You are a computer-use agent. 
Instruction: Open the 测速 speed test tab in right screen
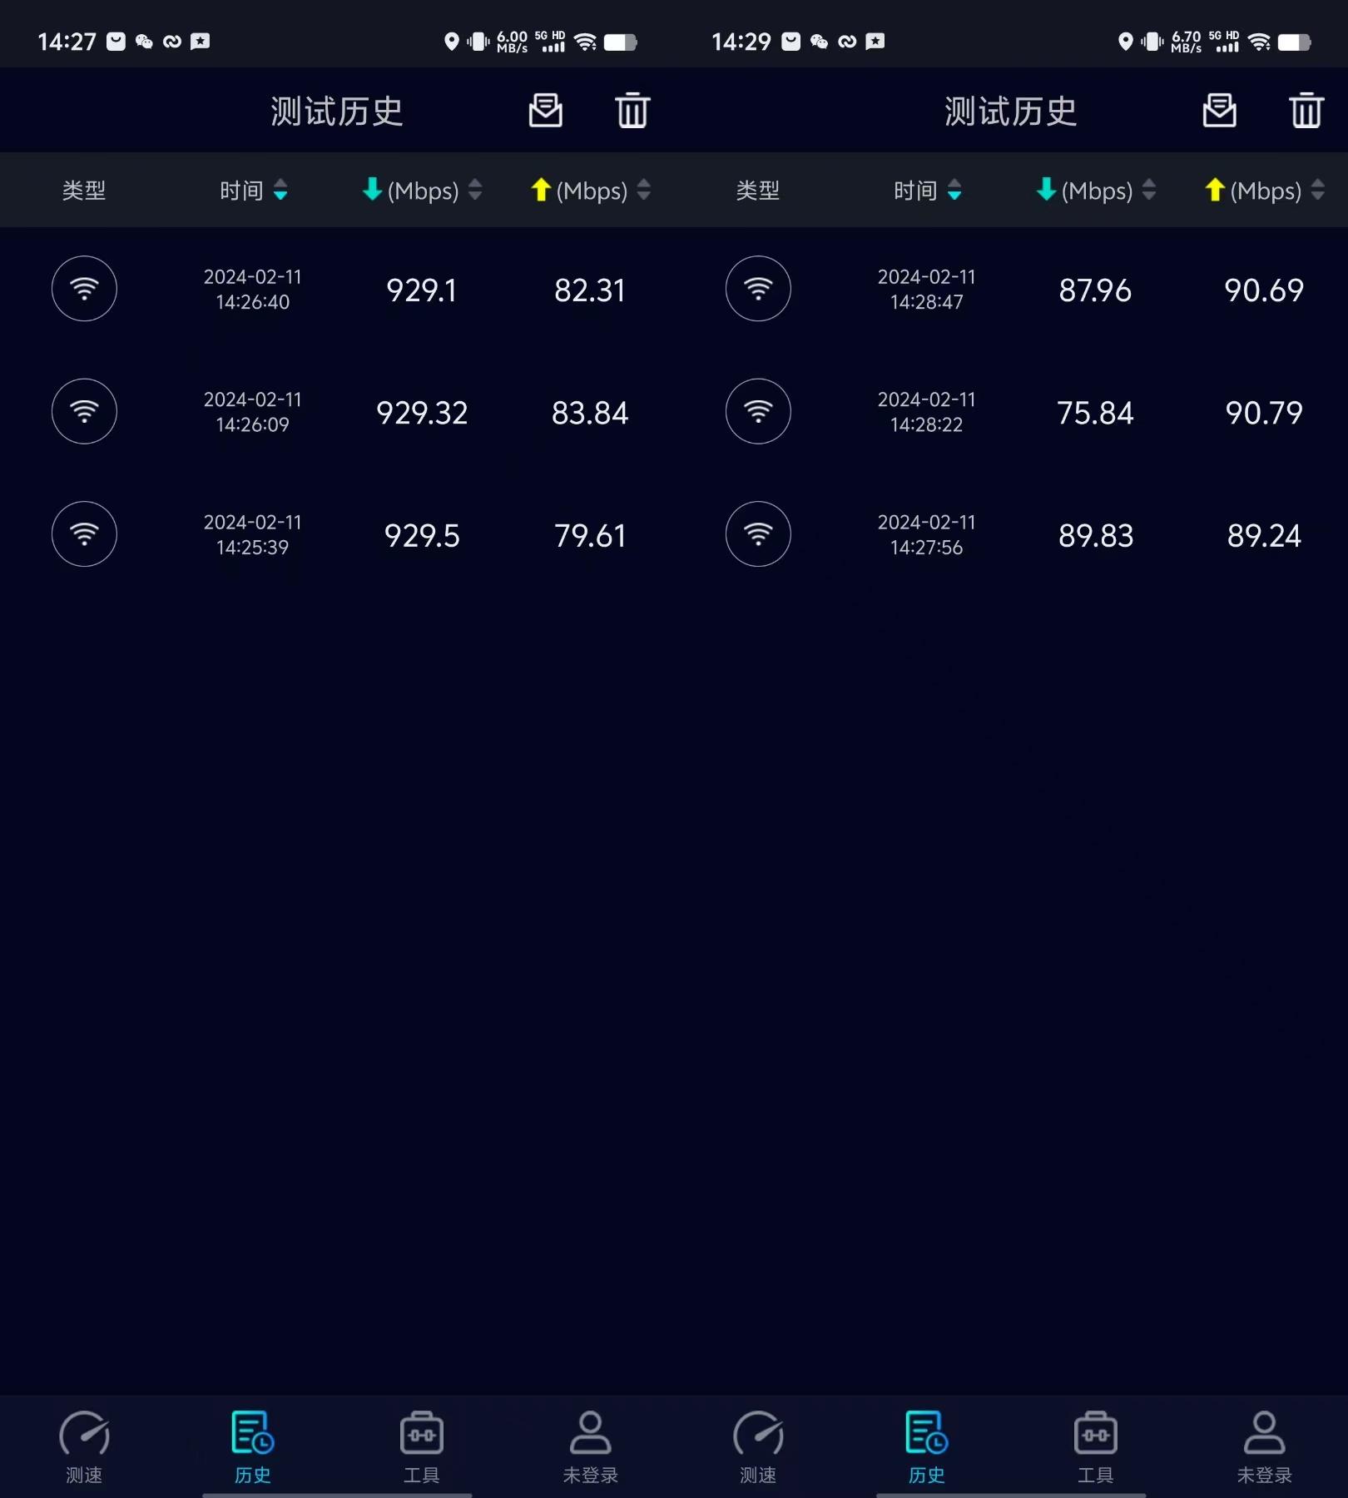coord(758,1447)
